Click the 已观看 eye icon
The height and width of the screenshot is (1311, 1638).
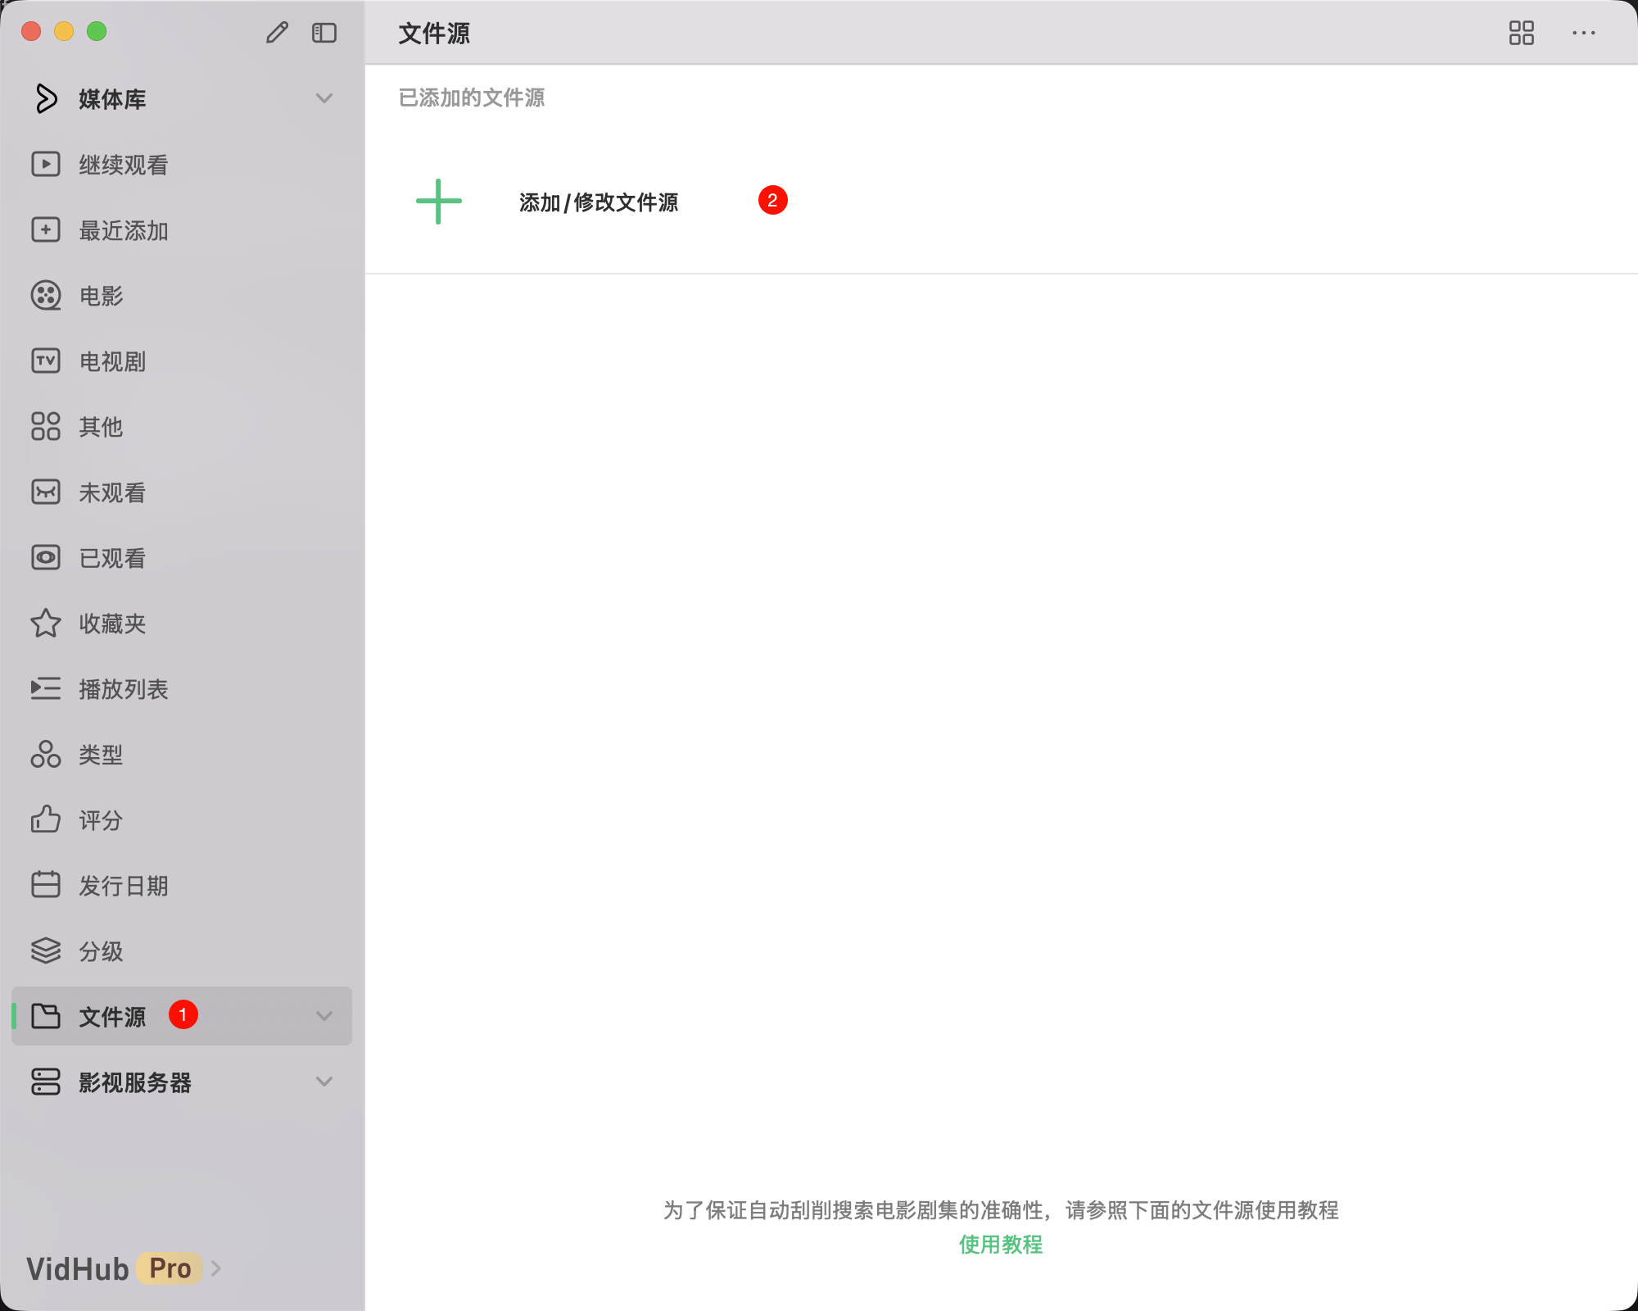46,558
